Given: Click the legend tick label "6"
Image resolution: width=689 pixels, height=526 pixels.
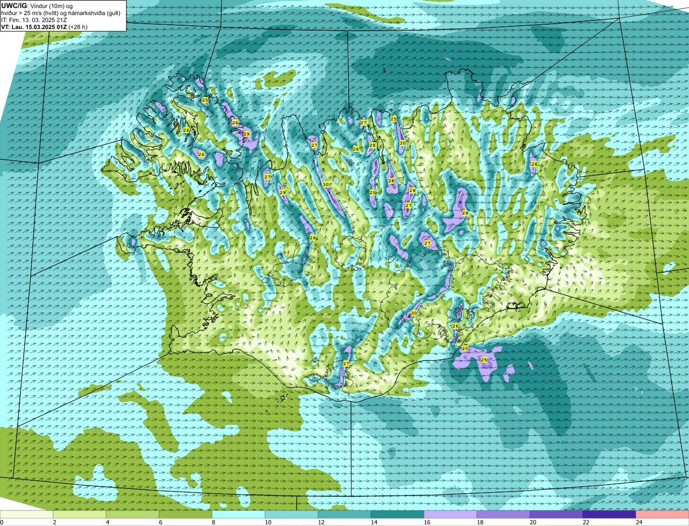Looking at the screenshot, I should [x=160, y=522].
